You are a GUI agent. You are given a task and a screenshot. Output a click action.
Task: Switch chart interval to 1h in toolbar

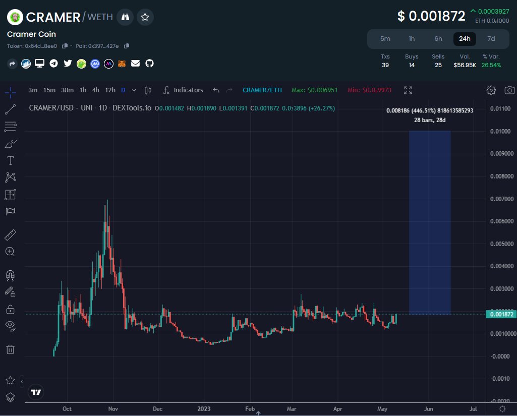pyautogui.click(x=83, y=90)
